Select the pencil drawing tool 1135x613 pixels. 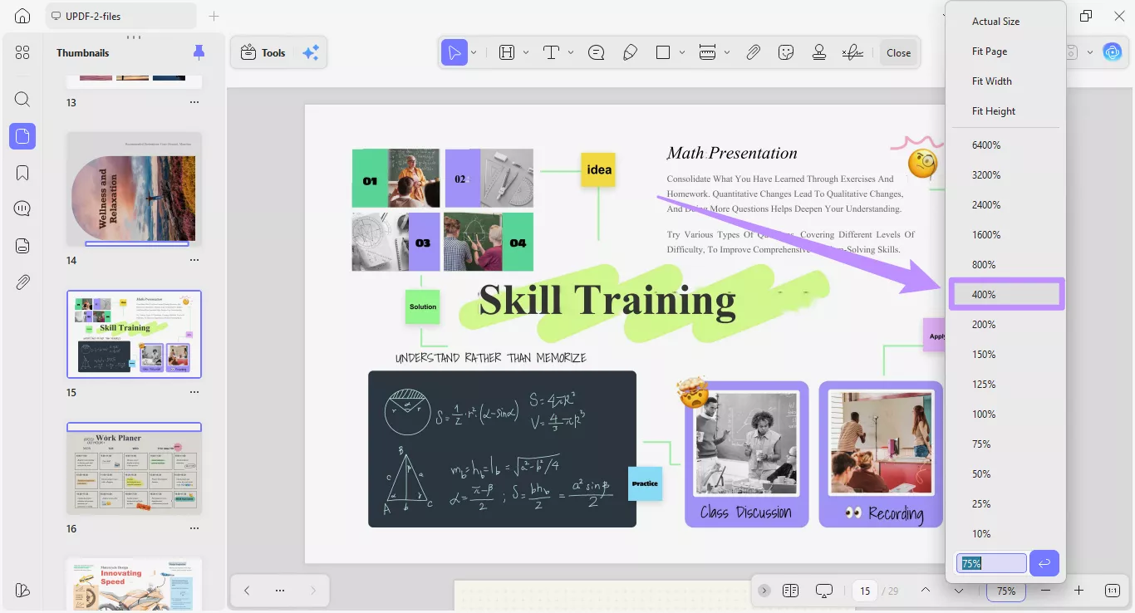630,52
